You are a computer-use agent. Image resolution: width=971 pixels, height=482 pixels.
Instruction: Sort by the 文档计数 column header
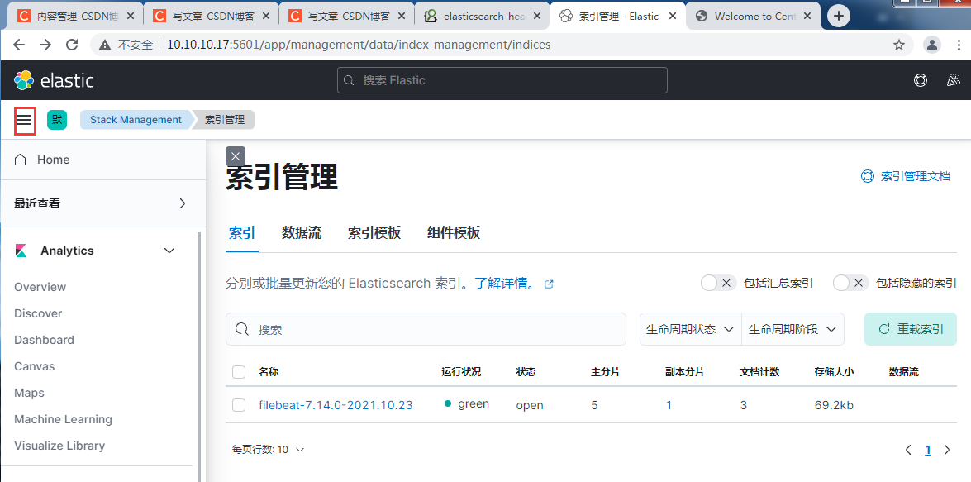(x=759, y=372)
